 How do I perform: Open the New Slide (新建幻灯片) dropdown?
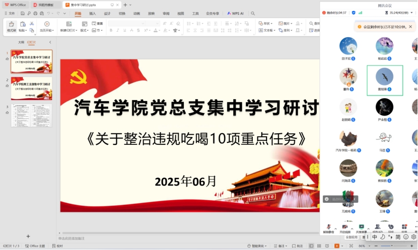click(67, 30)
